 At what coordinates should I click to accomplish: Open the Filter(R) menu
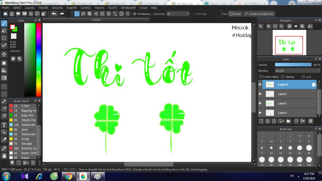pos(43,8)
